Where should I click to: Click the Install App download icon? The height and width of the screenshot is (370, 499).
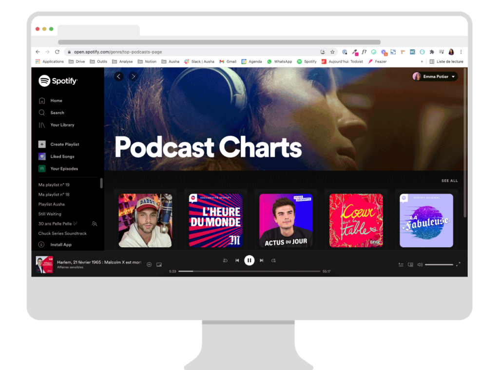pos(41,244)
